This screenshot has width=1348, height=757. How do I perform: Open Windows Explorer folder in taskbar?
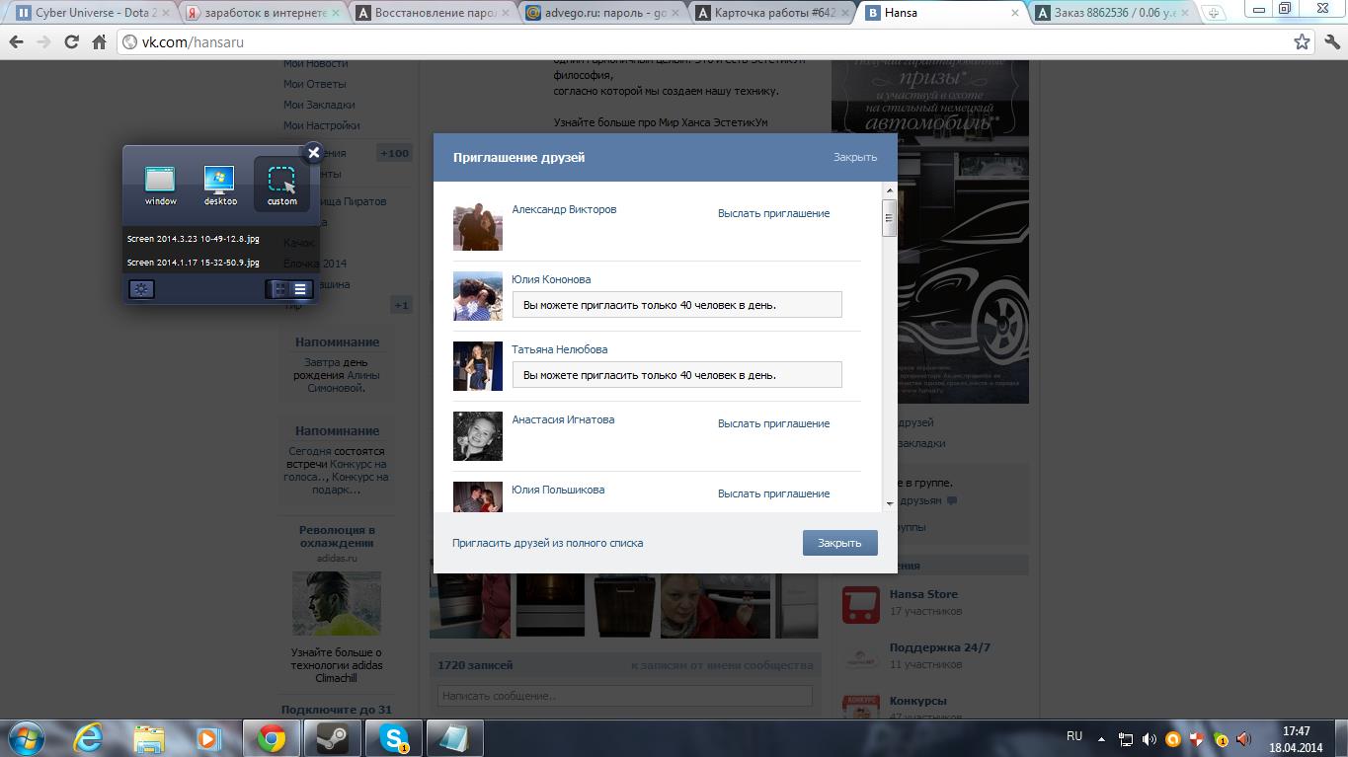pos(149,738)
